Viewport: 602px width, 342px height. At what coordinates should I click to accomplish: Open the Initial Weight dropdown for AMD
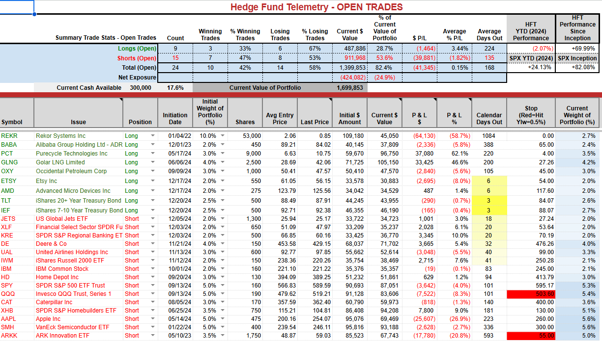click(x=223, y=191)
